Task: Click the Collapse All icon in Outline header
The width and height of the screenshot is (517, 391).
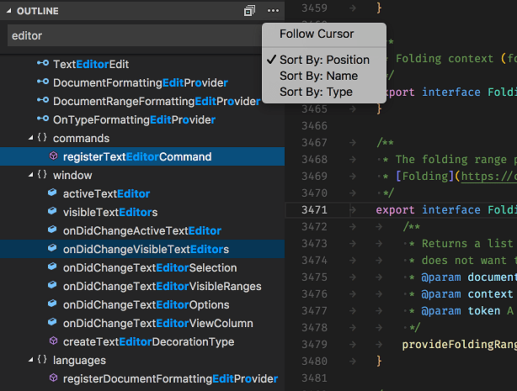Action: [x=249, y=11]
